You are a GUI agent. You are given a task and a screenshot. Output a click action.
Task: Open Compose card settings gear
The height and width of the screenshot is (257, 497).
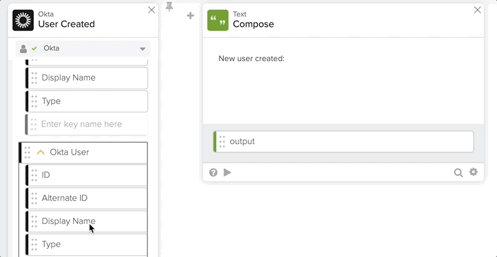pyautogui.click(x=473, y=172)
